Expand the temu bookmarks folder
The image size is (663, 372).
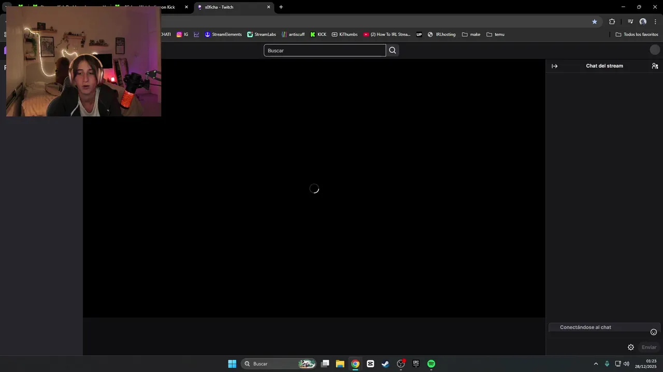pos(495,35)
